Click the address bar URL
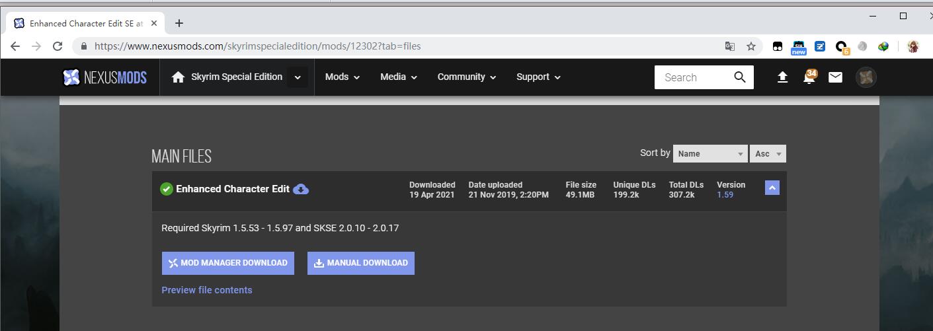The width and height of the screenshot is (933, 331). point(258,46)
